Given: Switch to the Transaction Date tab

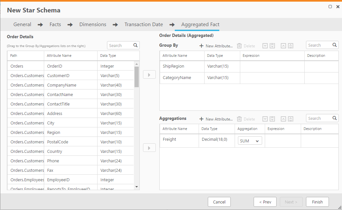Looking at the screenshot, I should tap(144, 24).
